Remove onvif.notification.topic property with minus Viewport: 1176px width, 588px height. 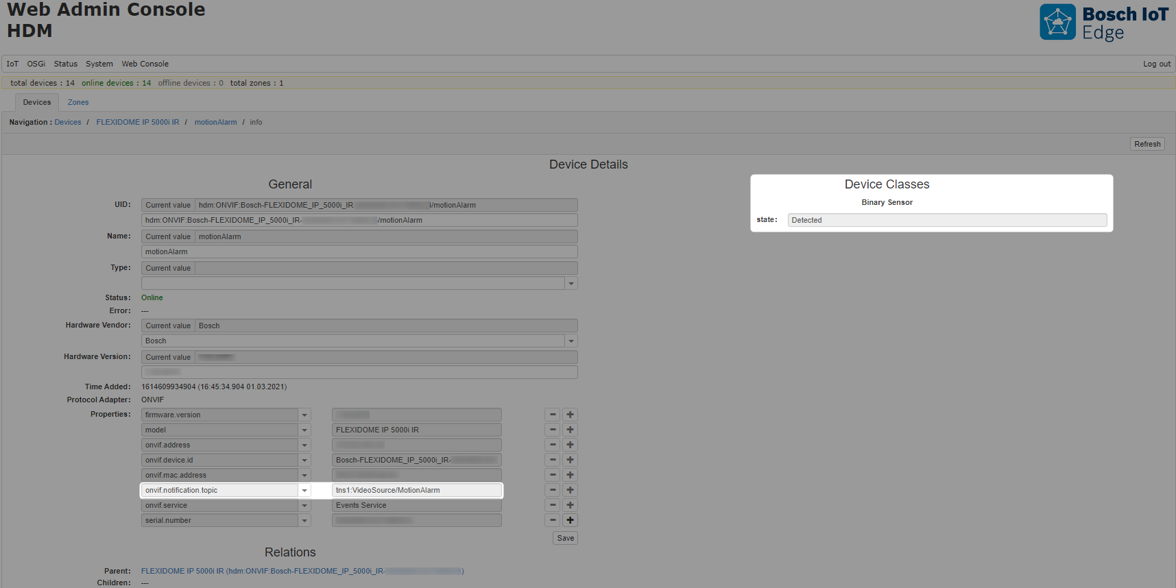[x=553, y=490]
